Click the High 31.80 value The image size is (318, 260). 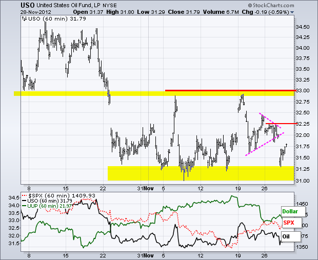coord(120,12)
